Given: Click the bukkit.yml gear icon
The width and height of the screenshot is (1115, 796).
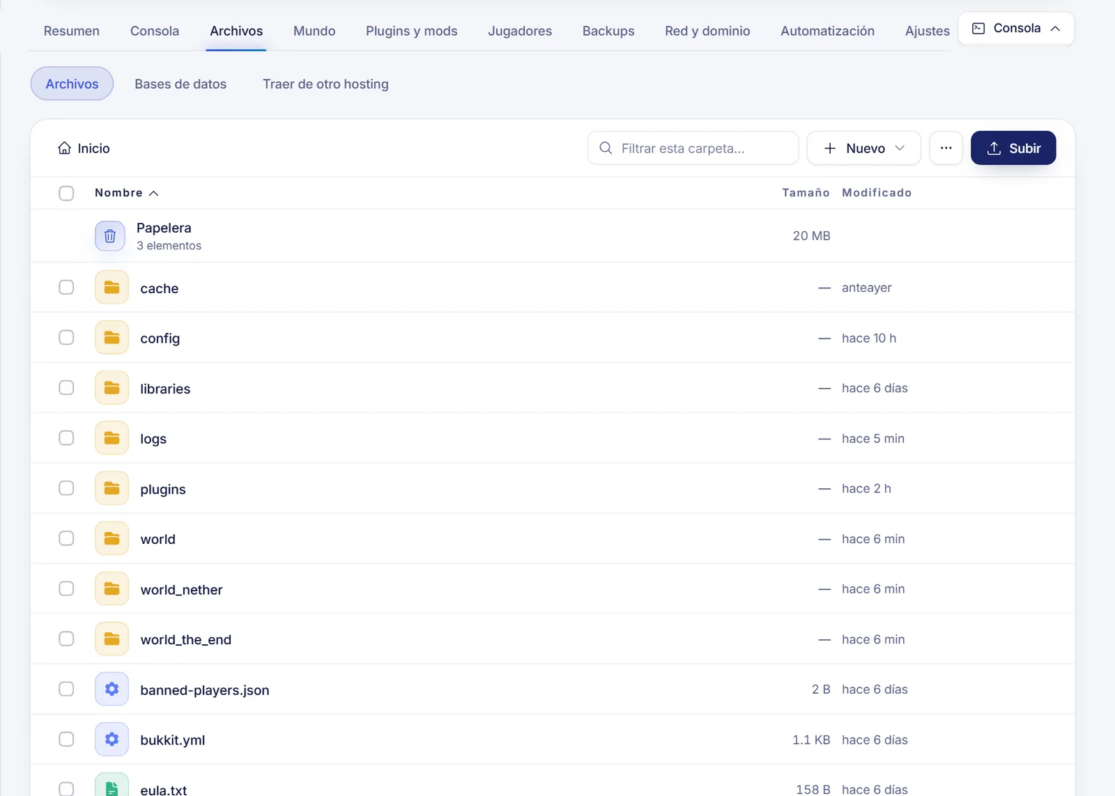Looking at the screenshot, I should [x=111, y=739].
